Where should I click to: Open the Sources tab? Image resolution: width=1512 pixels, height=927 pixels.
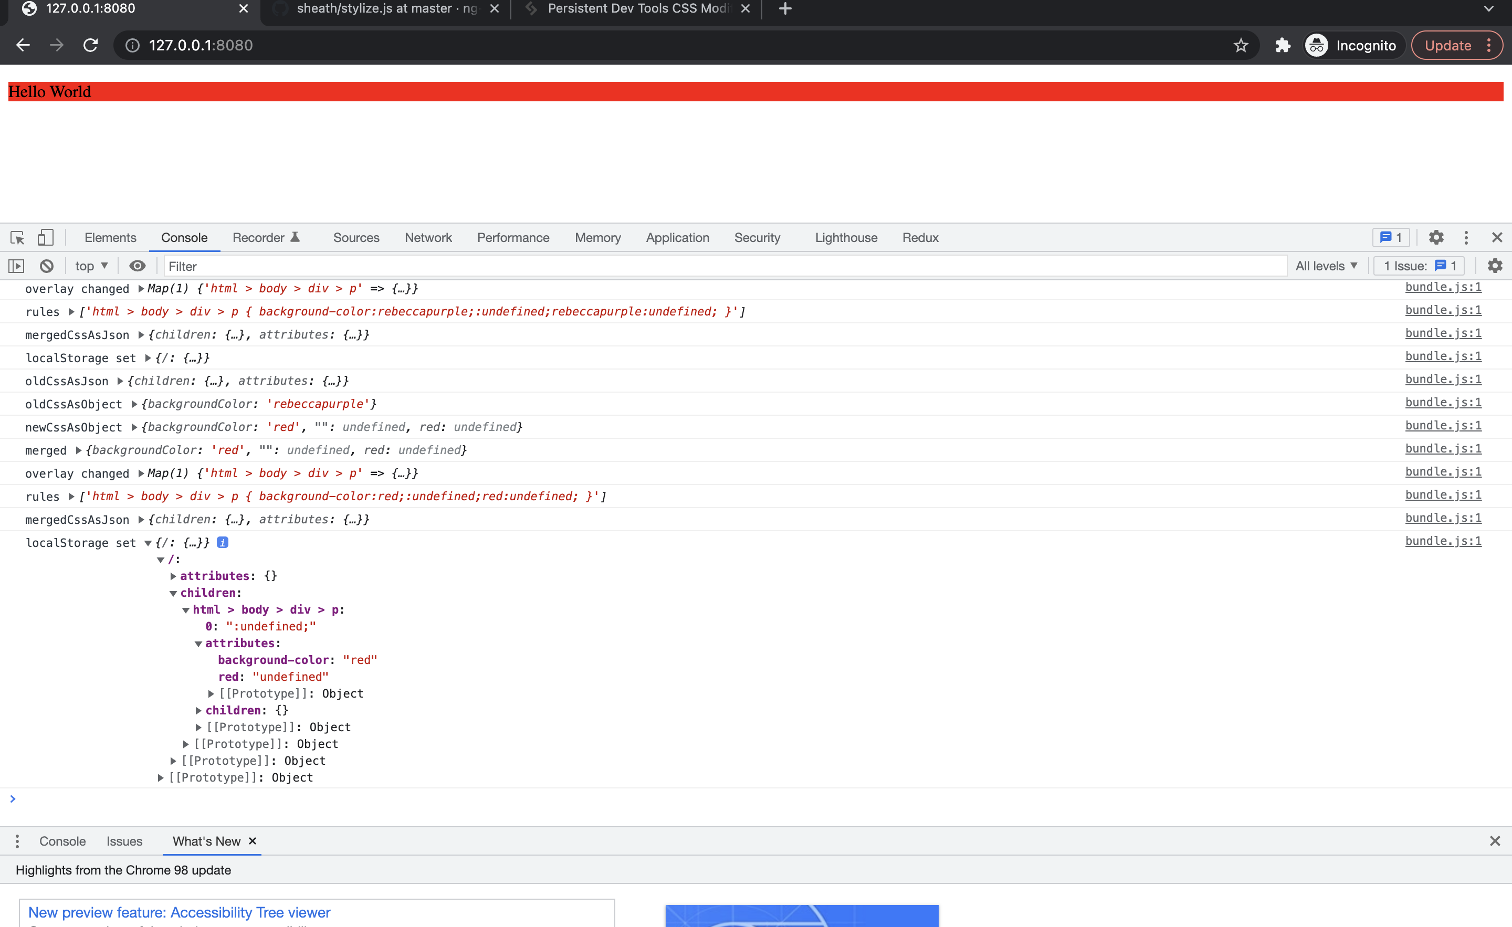(356, 237)
